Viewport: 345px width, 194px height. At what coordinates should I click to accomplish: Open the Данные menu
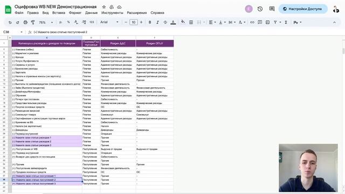(91, 13)
